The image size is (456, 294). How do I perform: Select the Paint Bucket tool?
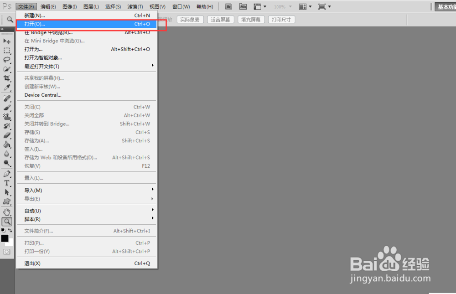tap(7, 144)
